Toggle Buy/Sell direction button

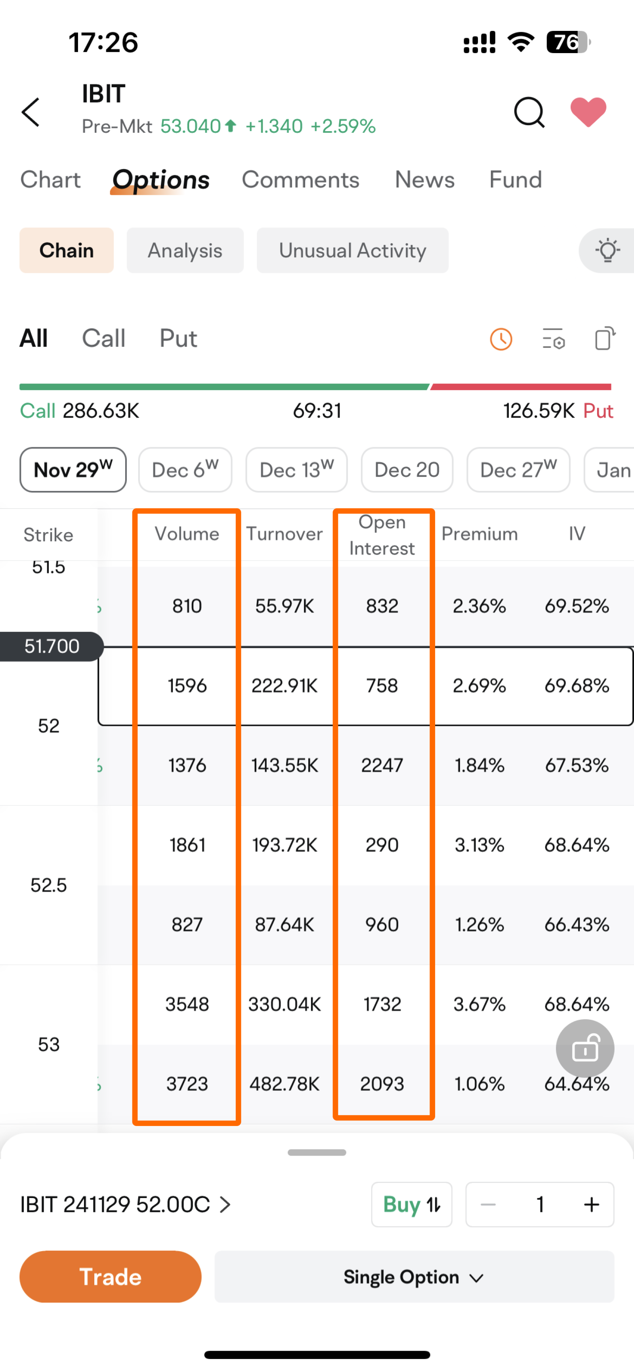point(411,1204)
